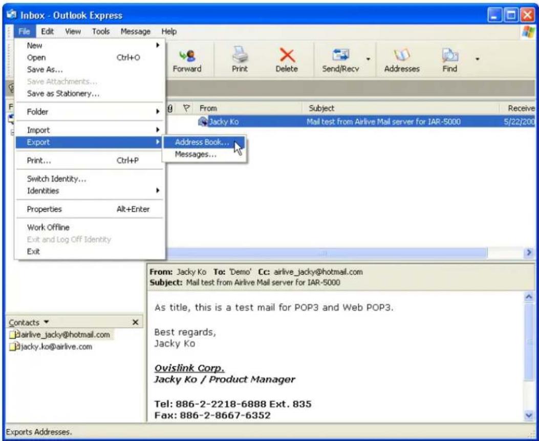Image resolution: width=539 pixels, height=441 pixels.
Task: Click the Forward toolbar icon
Action: 187,56
